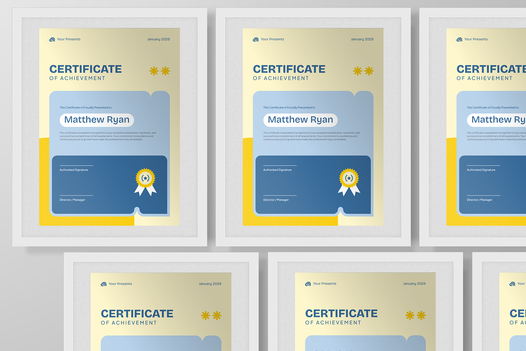This screenshot has width=526, height=351.
Task: Click 'Authorized Signature' on the top-left certificate
Action: (74, 170)
